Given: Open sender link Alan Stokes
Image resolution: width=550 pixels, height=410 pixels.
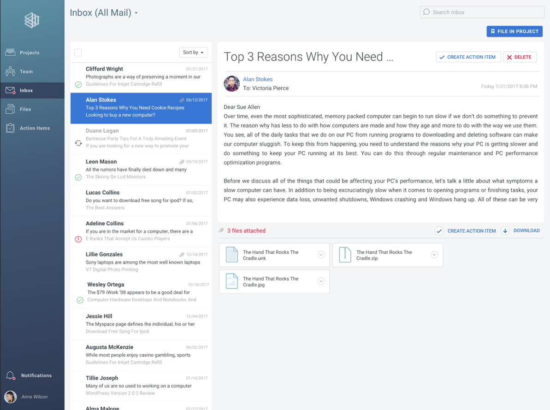Looking at the screenshot, I should 258,79.
